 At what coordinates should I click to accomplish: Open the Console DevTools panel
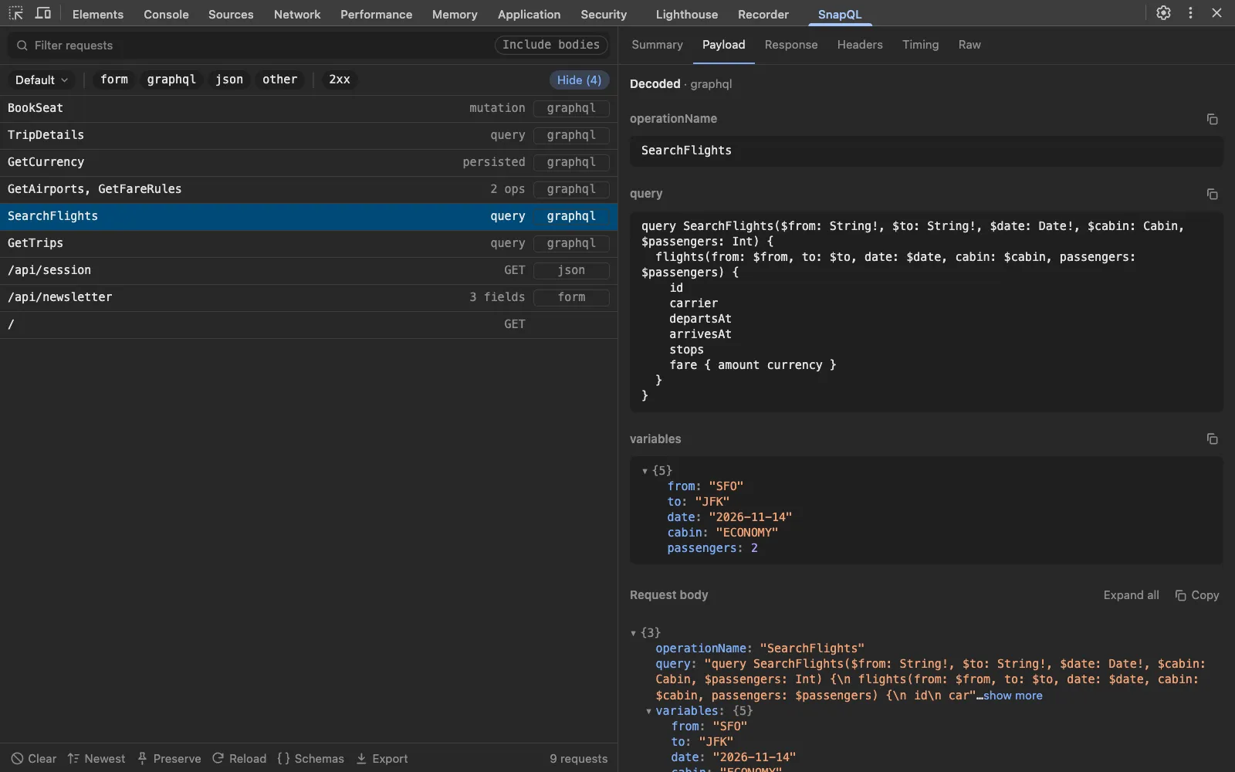click(166, 14)
